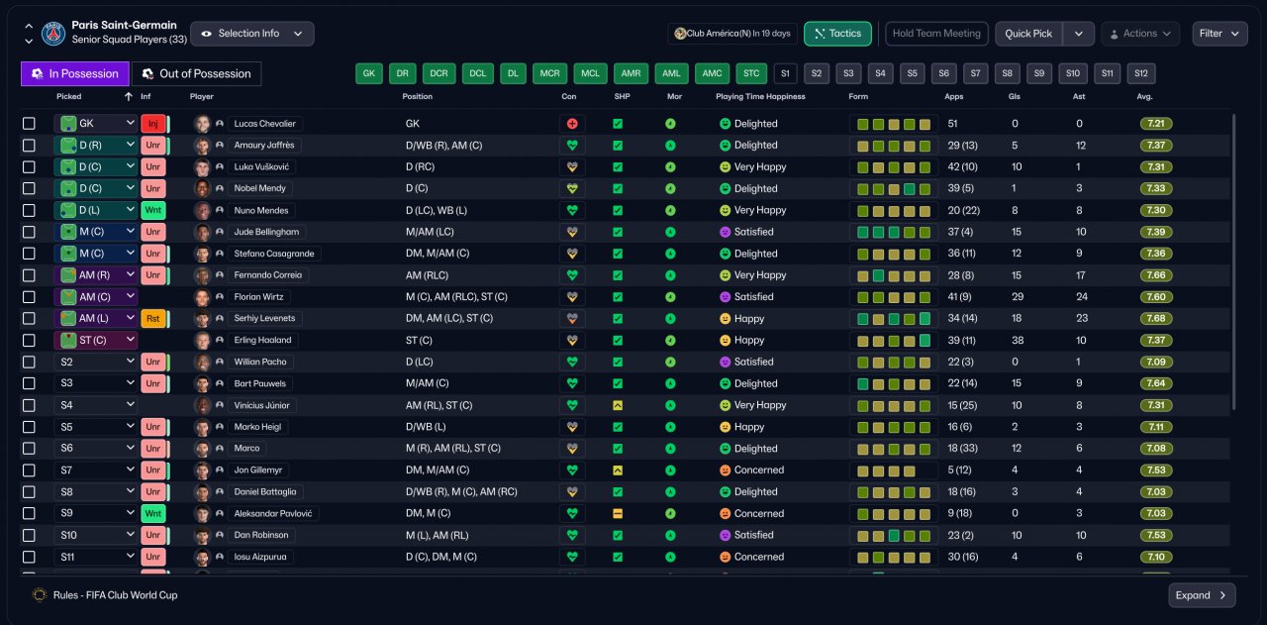This screenshot has height=625, width=1267.
Task: Expand the Quick Pick arrow dropdown
Action: 1079,34
